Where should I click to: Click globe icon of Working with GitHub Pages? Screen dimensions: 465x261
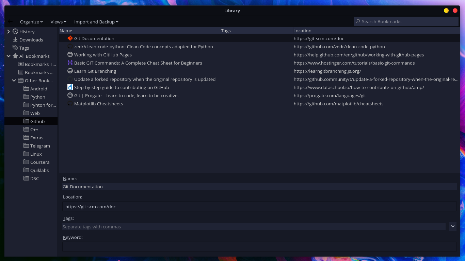(70, 55)
